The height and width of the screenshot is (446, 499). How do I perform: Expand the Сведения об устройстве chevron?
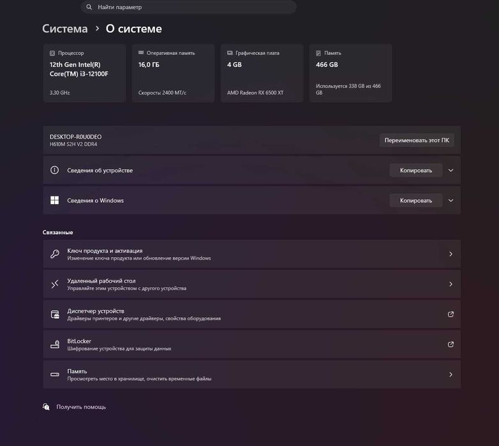[451, 170]
